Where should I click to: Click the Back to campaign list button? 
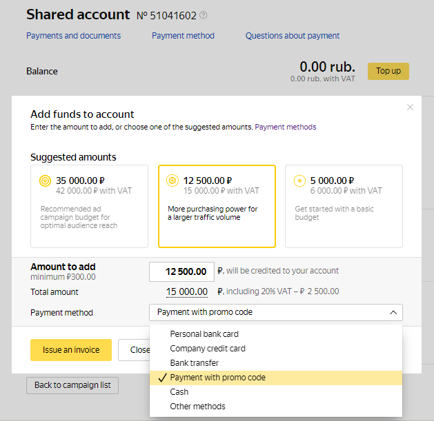click(x=72, y=385)
